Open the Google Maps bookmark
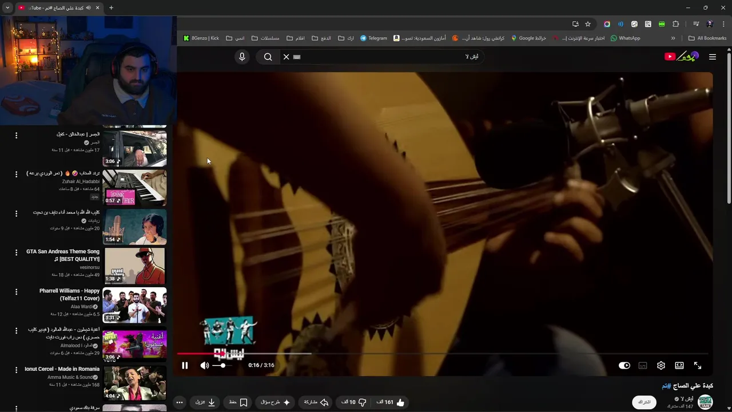The image size is (732, 412). [x=528, y=38]
